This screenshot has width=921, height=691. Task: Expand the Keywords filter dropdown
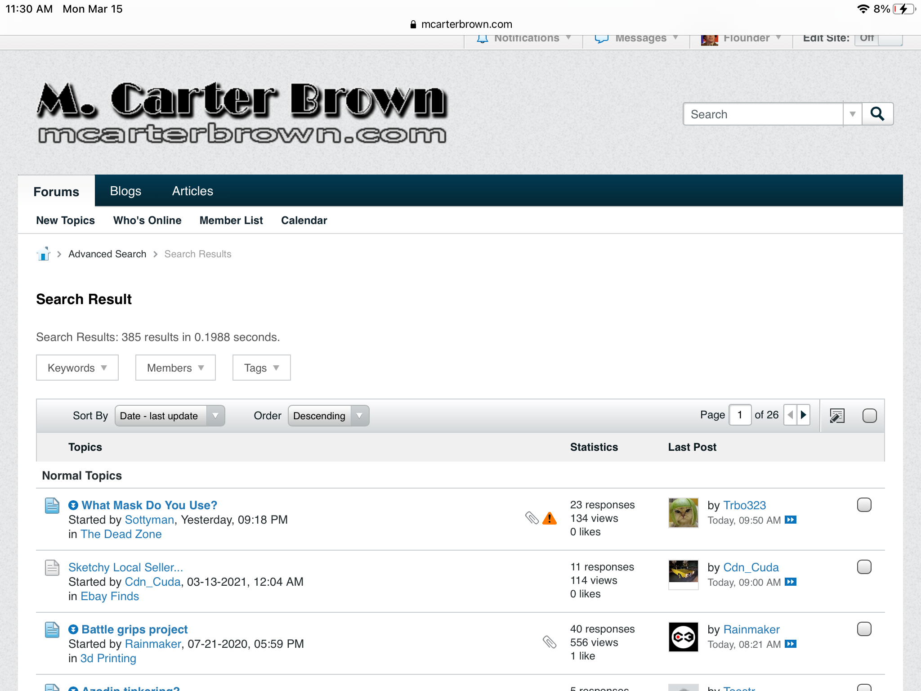(77, 368)
